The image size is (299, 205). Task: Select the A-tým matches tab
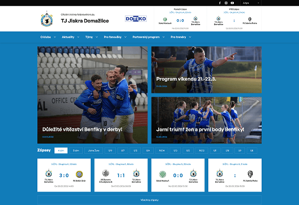pyautogui.click(x=61, y=151)
